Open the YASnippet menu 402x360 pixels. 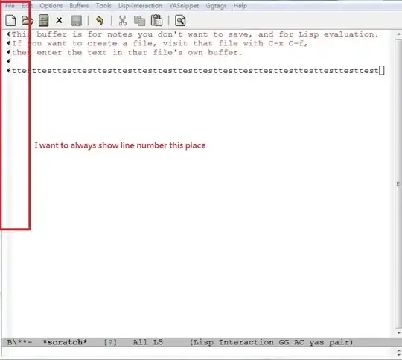coord(184,6)
